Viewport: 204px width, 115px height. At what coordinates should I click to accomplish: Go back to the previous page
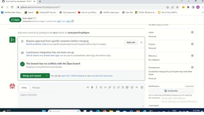click(2, 7)
